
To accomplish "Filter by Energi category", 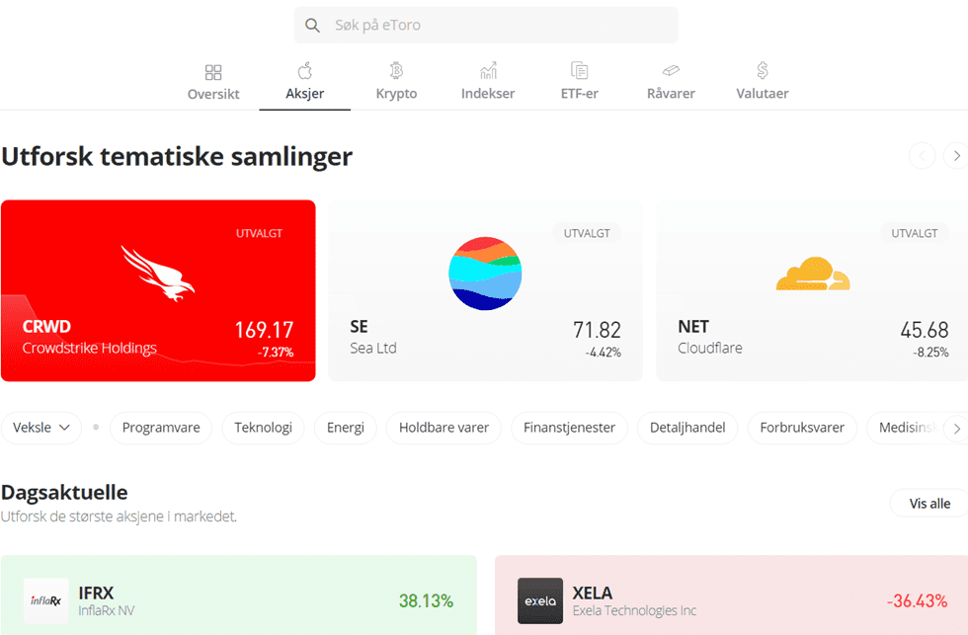I will pyautogui.click(x=345, y=428).
